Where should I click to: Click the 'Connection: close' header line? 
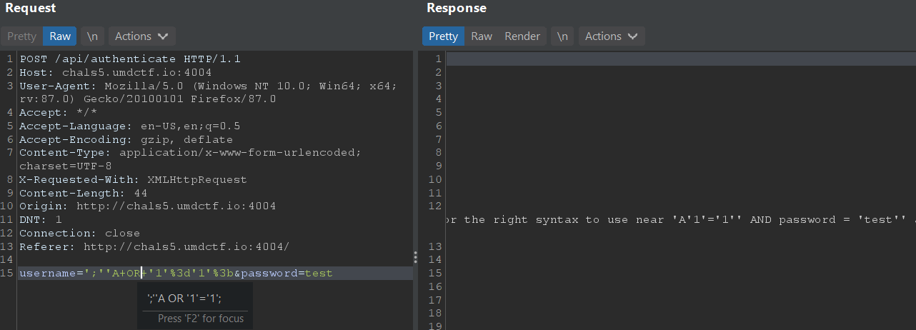79,233
